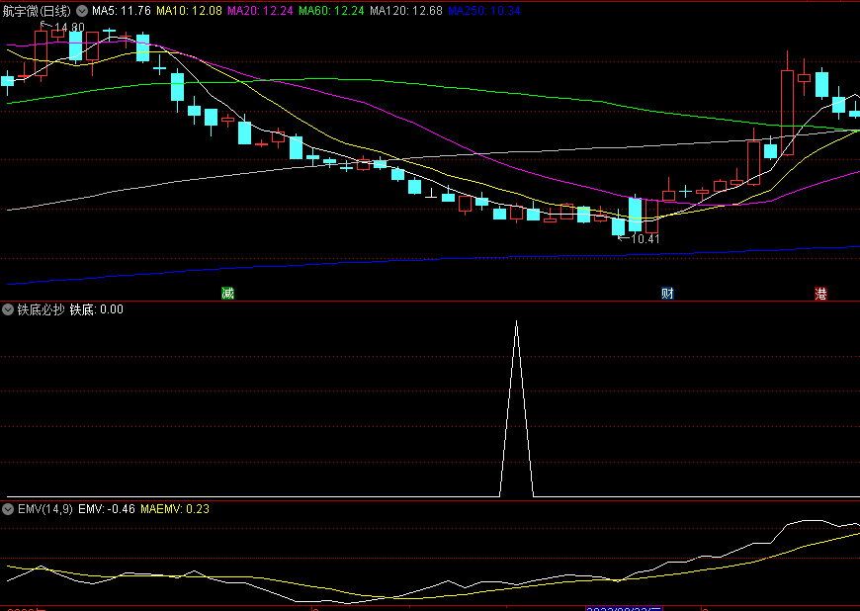The image size is (860, 611).
Task: Select the MA5: 11.76 label
Action: pyautogui.click(x=122, y=11)
